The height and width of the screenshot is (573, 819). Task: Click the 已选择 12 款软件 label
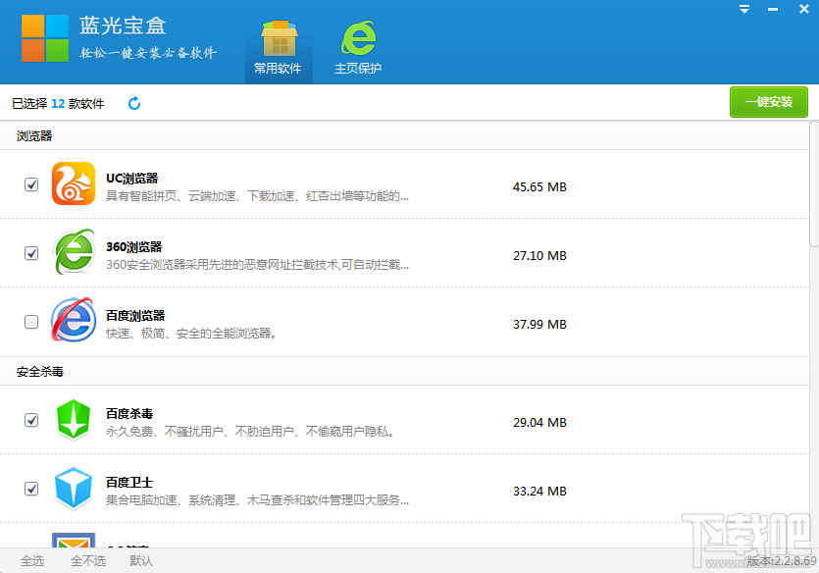tap(58, 103)
